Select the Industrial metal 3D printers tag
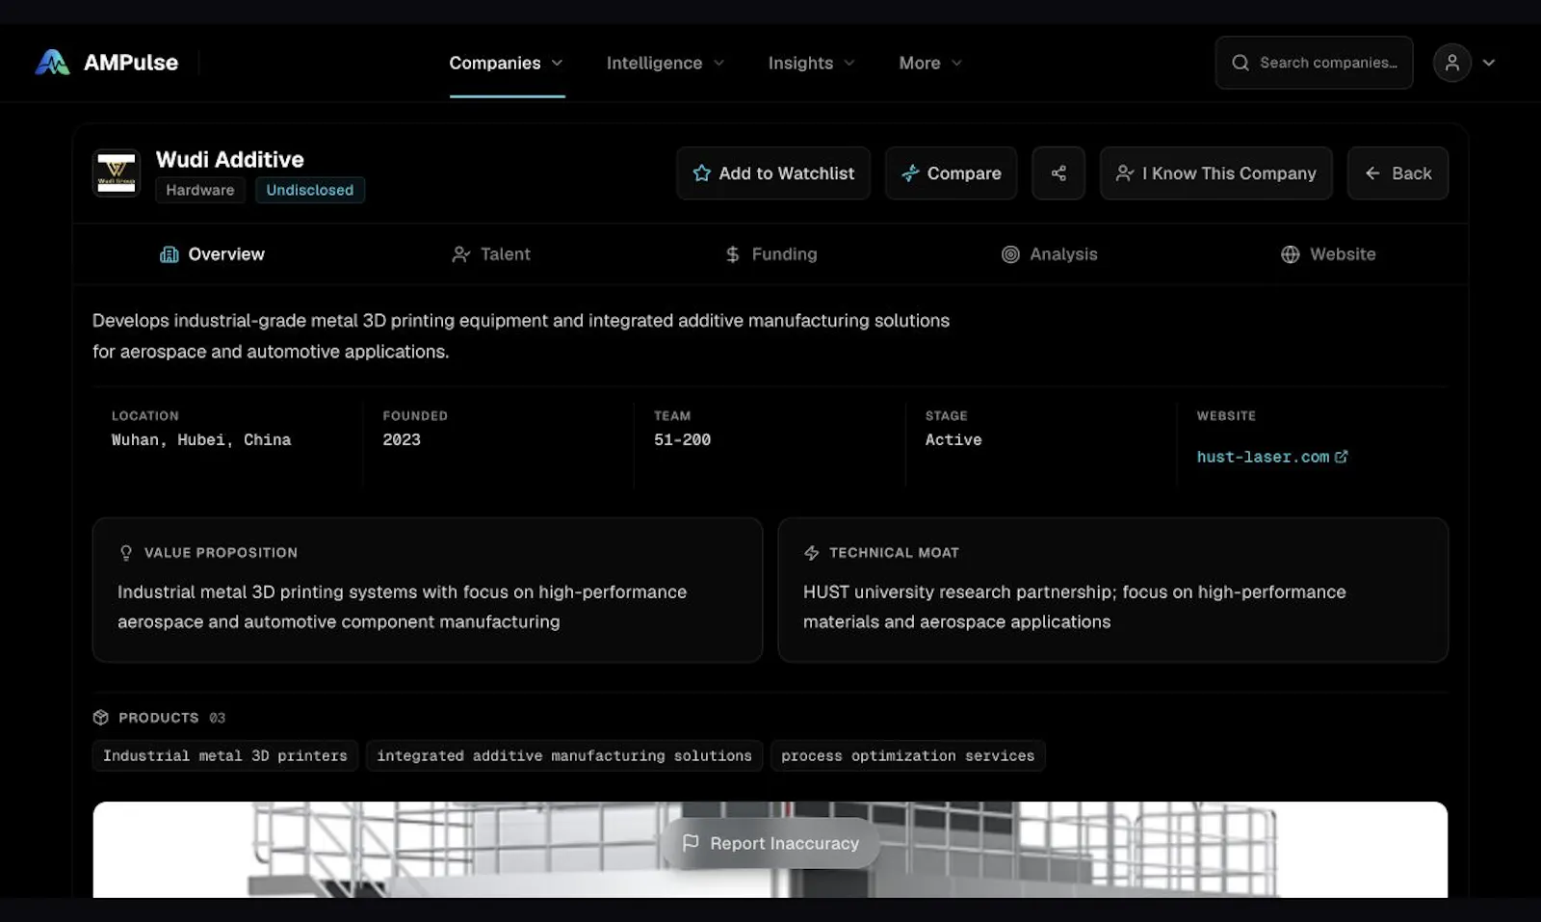The image size is (1541, 922). [225, 755]
